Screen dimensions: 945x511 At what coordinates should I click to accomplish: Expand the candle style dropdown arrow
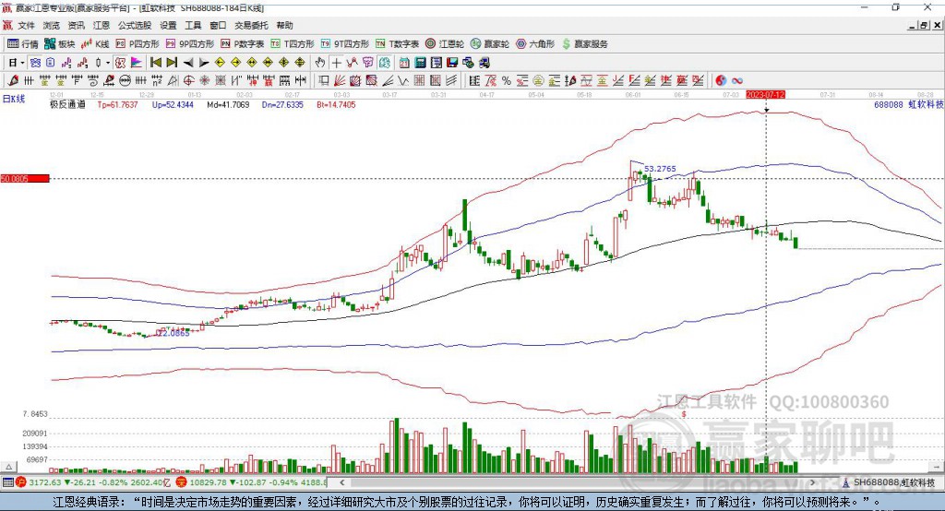click(x=108, y=63)
